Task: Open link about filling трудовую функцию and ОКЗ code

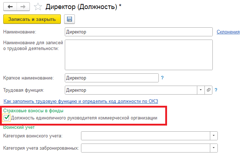Action: [81, 101]
